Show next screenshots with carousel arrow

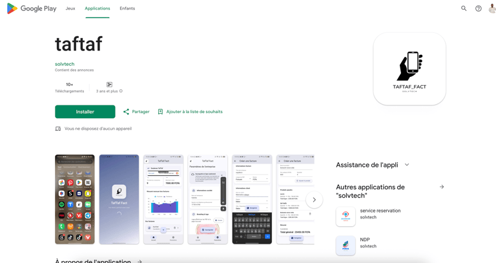[x=314, y=200]
